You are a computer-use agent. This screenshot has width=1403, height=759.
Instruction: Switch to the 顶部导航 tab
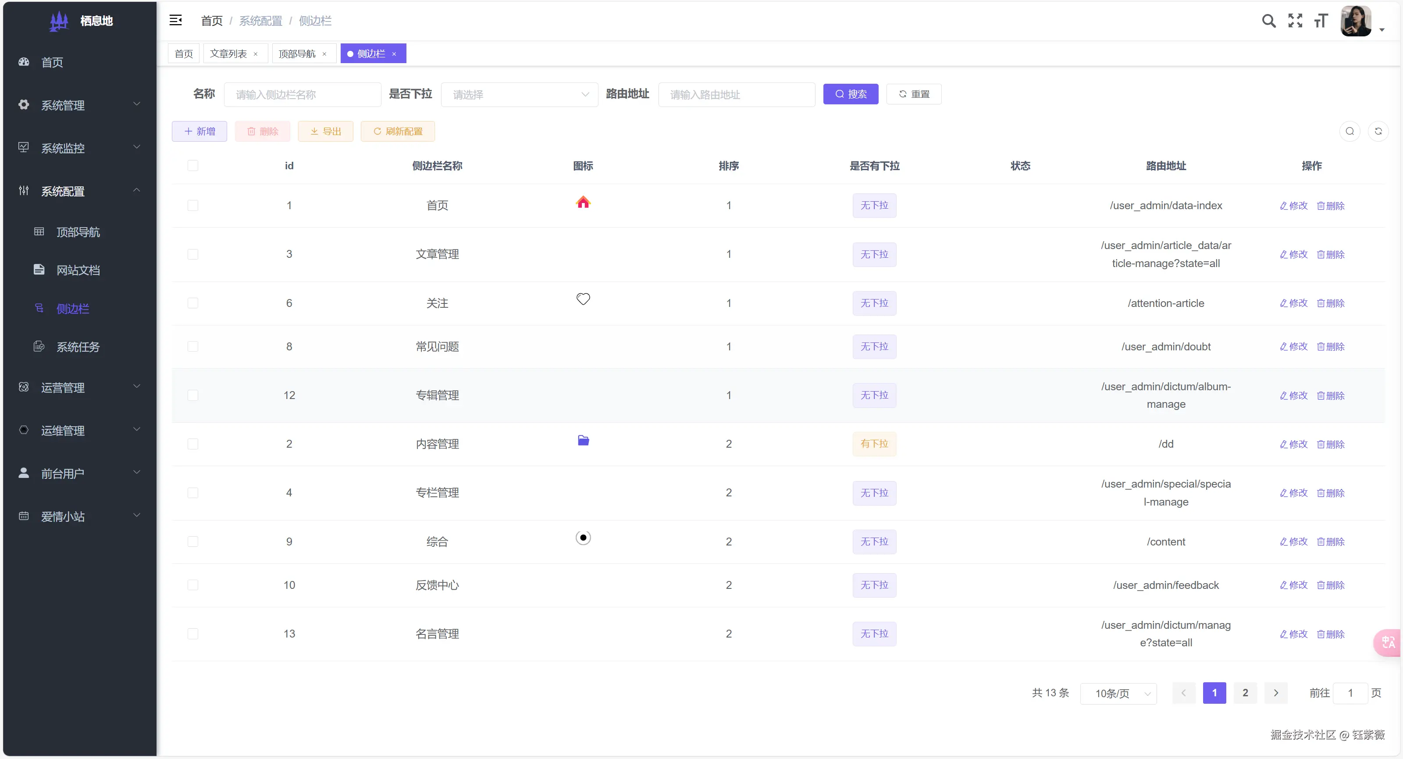297,54
